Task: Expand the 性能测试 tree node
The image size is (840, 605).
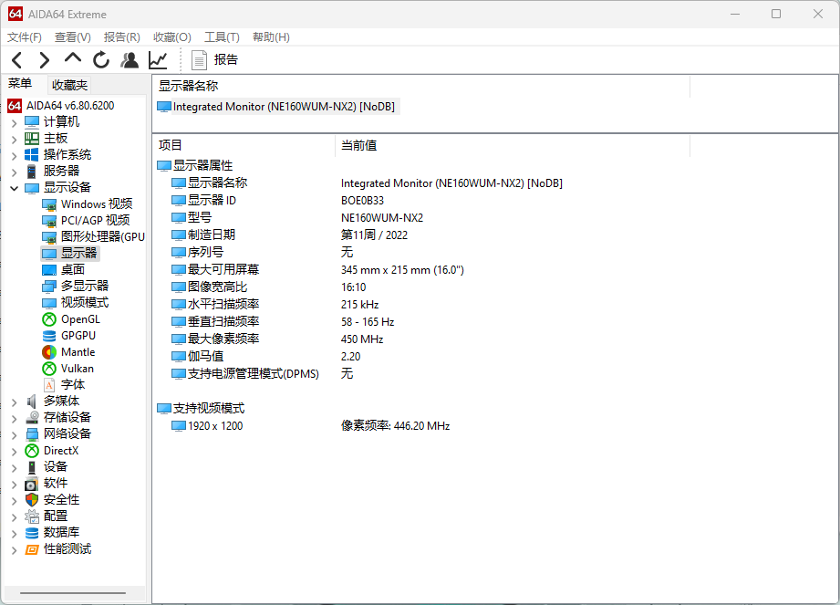Action: pyautogui.click(x=15, y=550)
